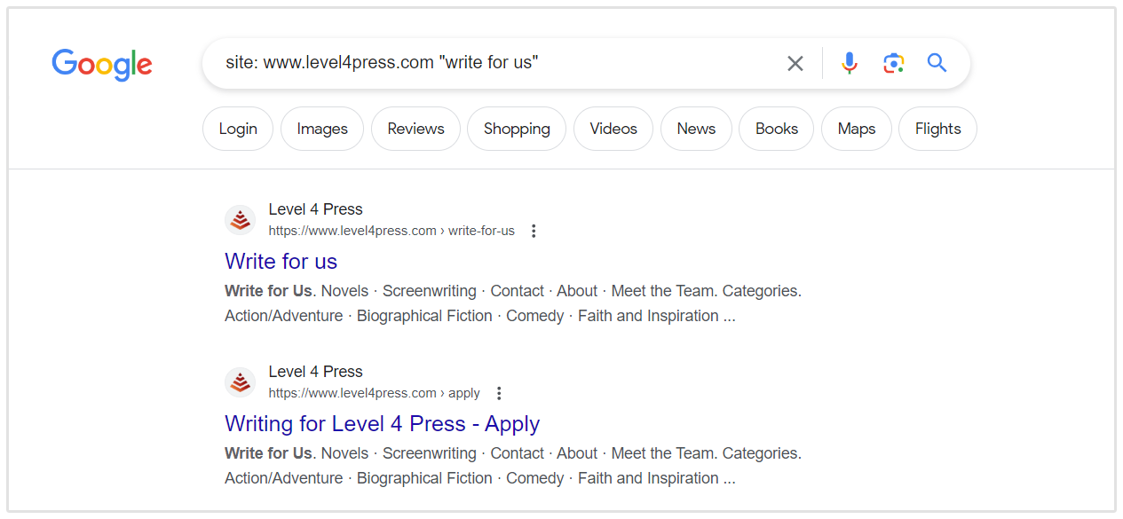Click the Google logo
This screenshot has height=519, width=1123.
pyautogui.click(x=102, y=64)
